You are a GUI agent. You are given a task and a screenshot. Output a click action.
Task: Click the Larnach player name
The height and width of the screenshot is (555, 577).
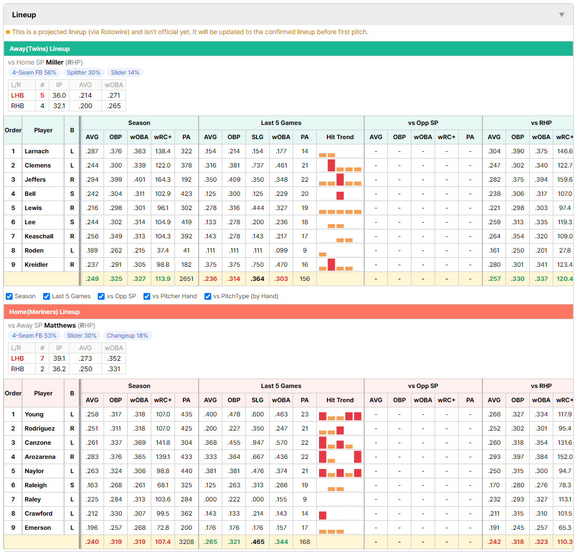pos(36,151)
